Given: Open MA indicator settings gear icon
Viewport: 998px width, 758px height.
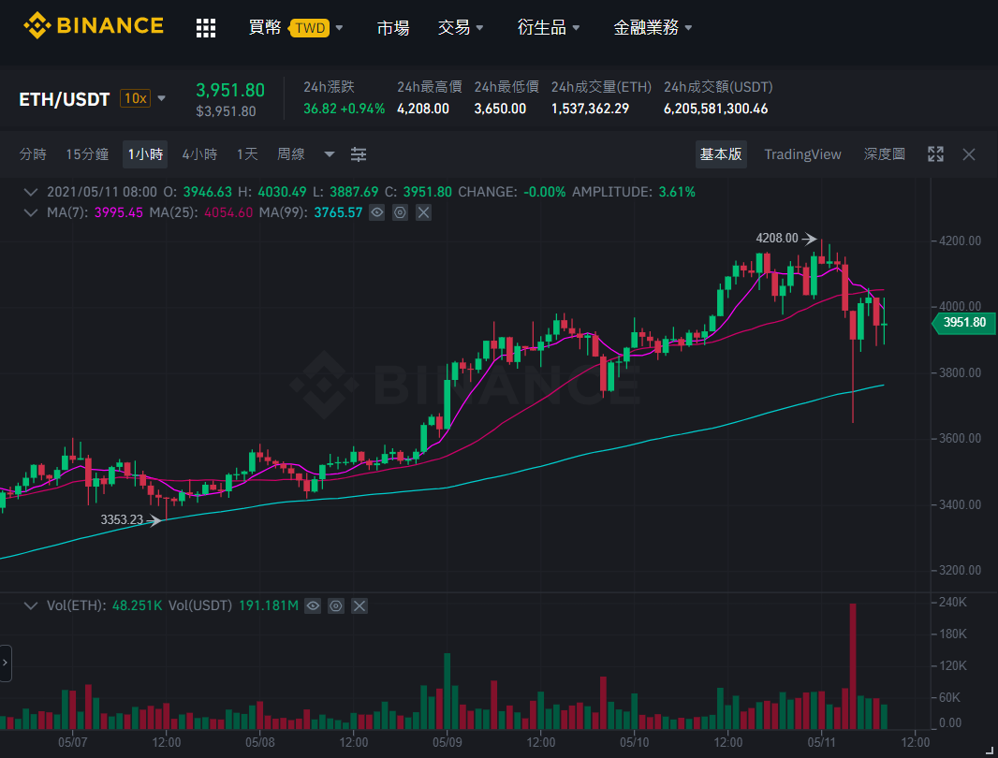Looking at the screenshot, I should pyautogui.click(x=400, y=212).
